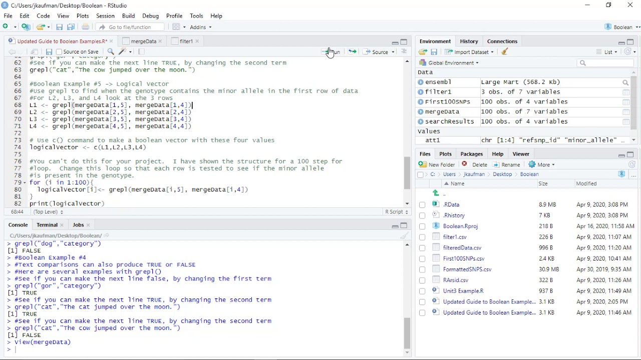Switch to the History tab
The height and width of the screenshot is (360, 641).
coord(469,41)
